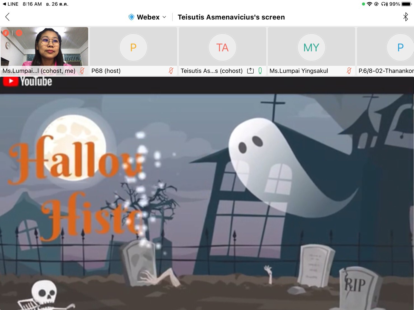This screenshot has height=310, width=414.
Task: Tap the Wi-Fi status icon
Action: click(x=369, y=4)
